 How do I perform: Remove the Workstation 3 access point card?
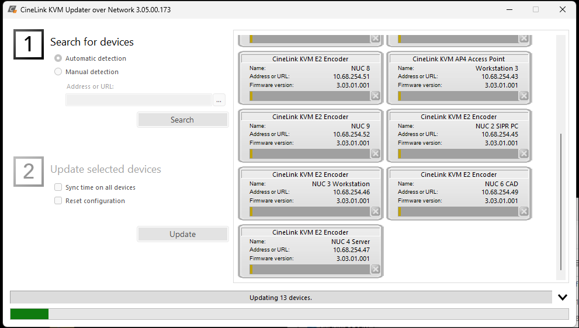pos(523,96)
